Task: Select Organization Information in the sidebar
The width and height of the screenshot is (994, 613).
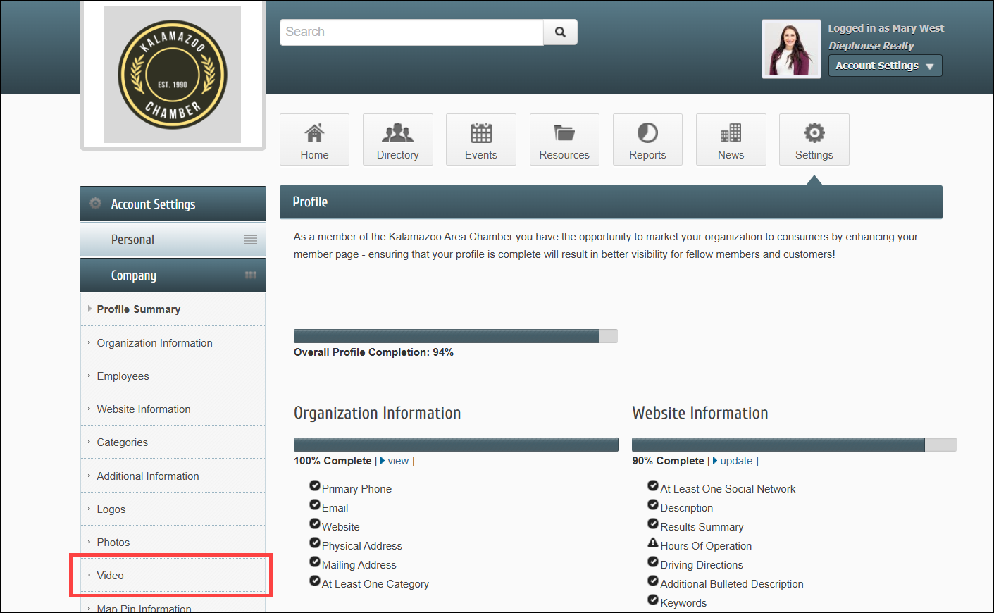Action: (154, 343)
